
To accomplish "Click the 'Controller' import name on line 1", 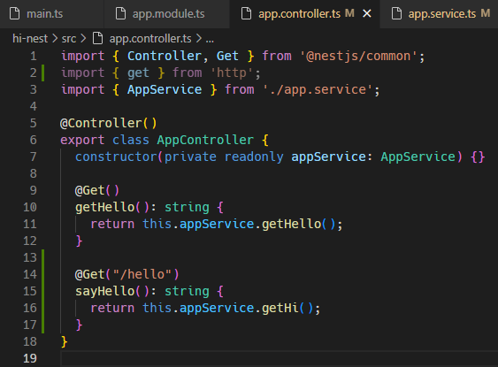I will (x=165, y=57).
